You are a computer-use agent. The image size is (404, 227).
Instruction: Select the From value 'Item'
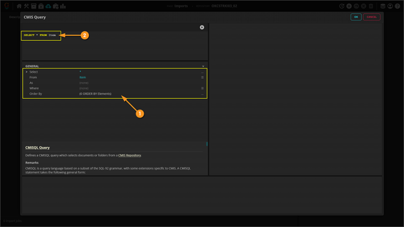[82, 77]
